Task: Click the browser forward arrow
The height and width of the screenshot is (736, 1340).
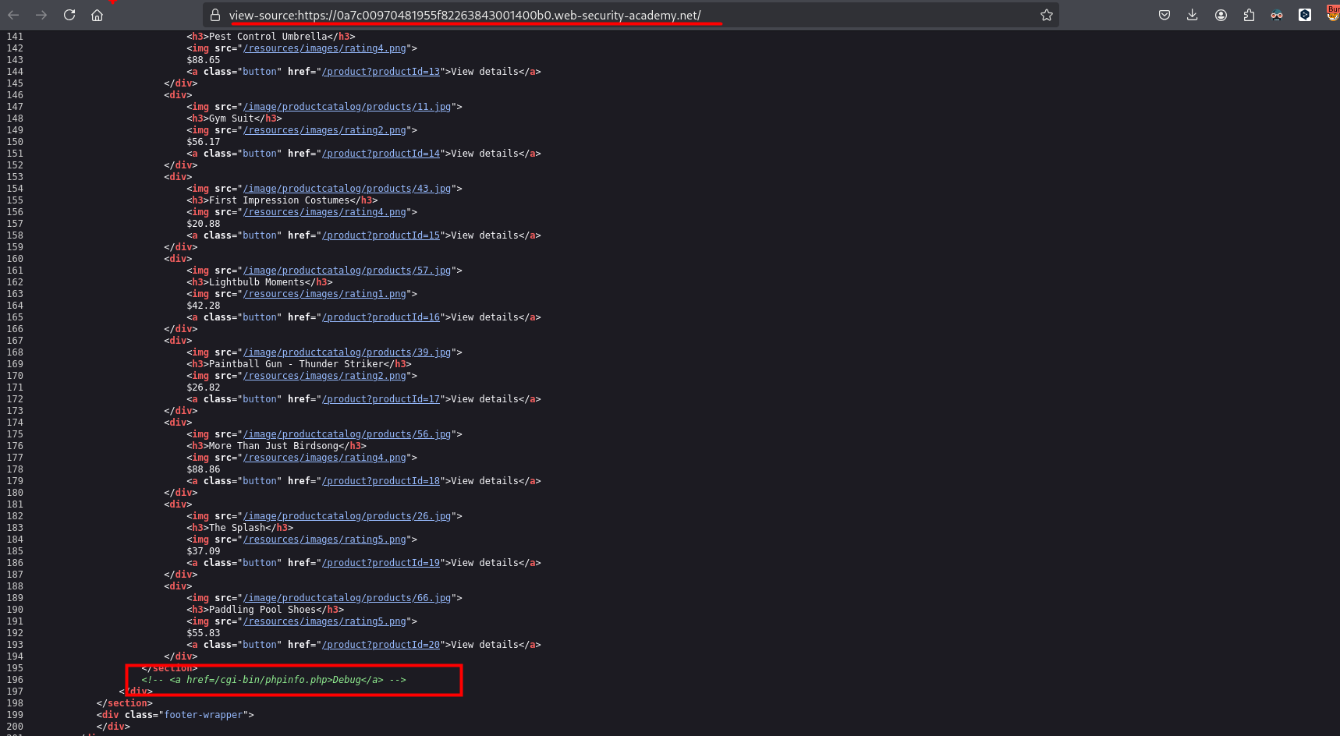Action: click(x=41, y=15)
